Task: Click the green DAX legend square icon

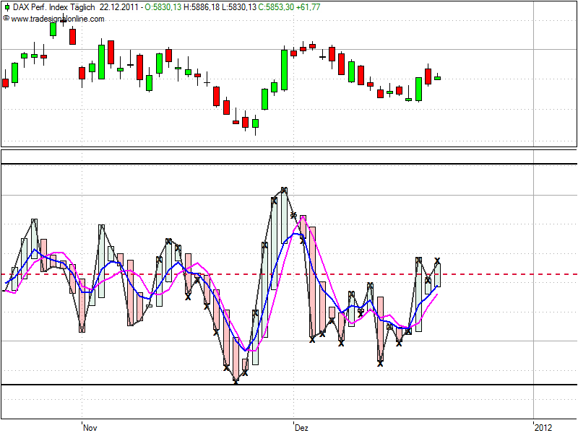Action: [7, 7]
